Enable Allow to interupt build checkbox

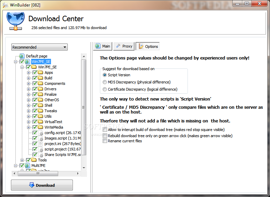point(105,129)
